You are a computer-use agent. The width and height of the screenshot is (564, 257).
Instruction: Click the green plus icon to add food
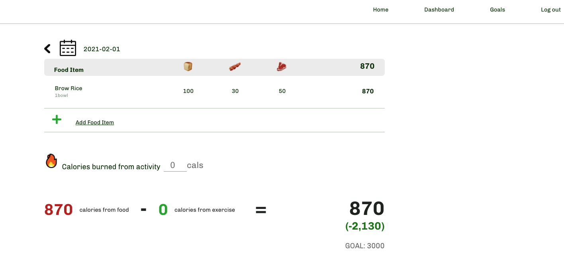tap(57, 119)
